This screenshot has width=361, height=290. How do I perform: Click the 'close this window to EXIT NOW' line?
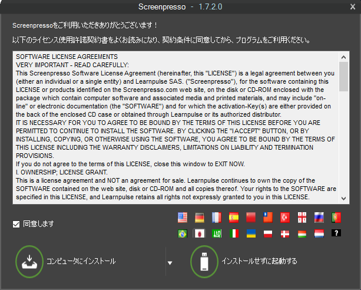point(130,164)
